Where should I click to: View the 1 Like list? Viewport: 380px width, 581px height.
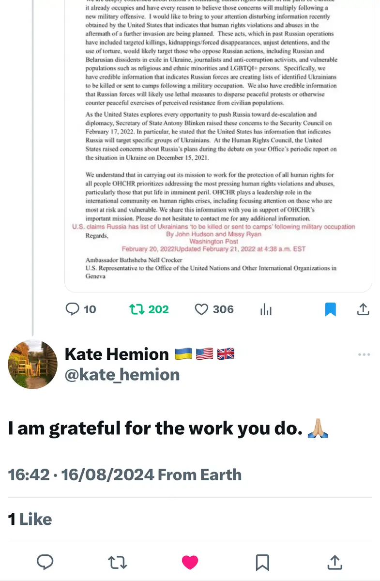pyautogui.click(x=30, y=520)
